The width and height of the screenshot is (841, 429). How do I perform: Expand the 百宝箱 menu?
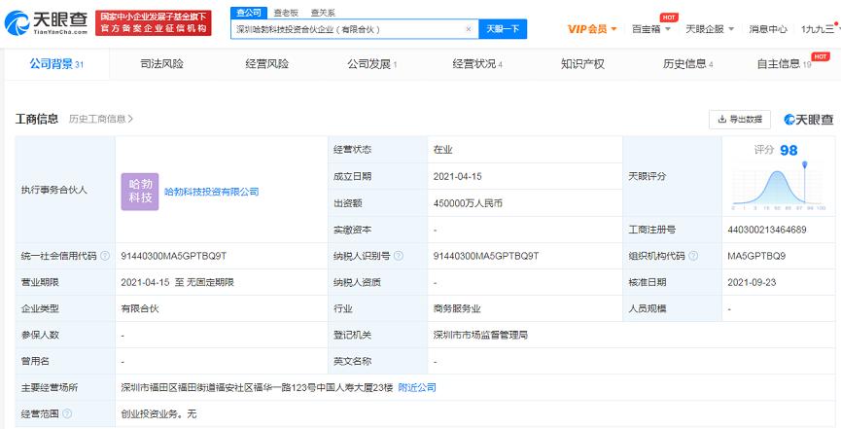click(651, 29)
